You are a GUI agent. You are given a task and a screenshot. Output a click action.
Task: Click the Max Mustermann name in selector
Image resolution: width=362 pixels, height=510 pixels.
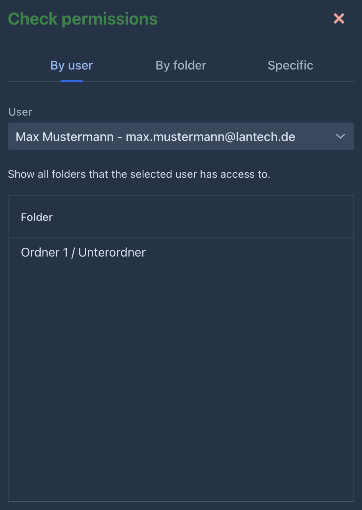[x=65, y=137]
